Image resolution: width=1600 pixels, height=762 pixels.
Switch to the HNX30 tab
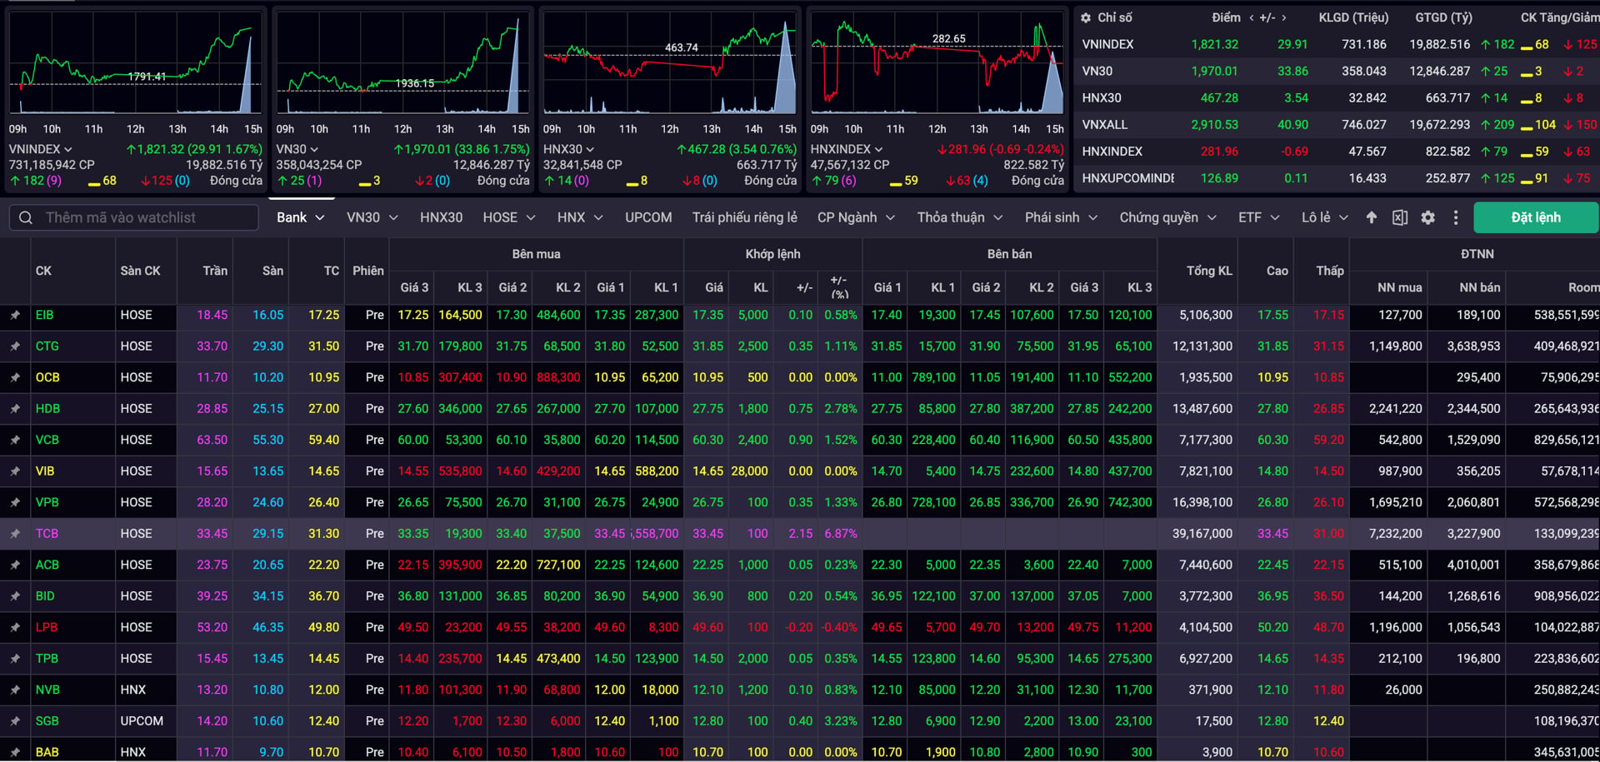point(441,217)
